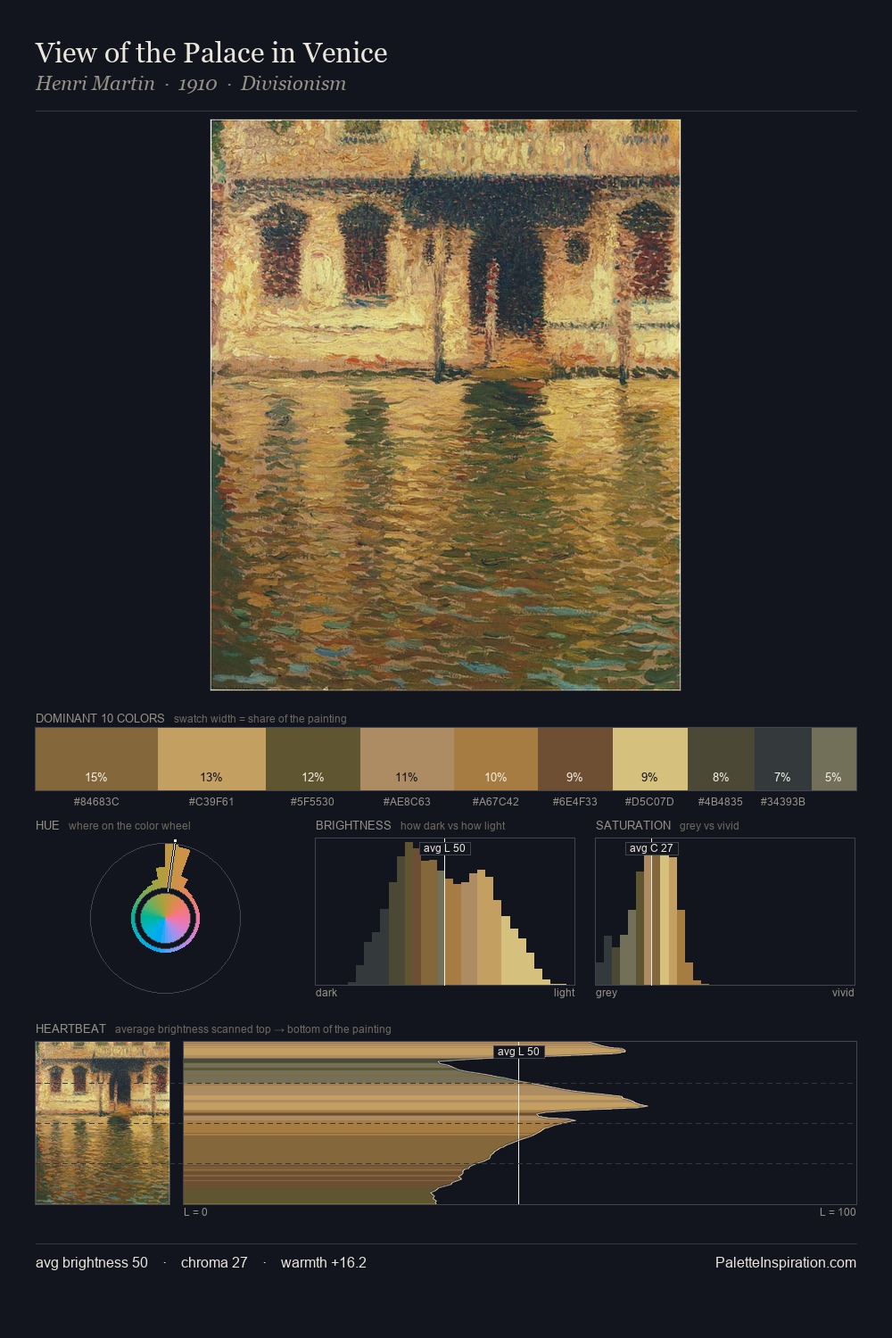Image resolution: width=892 pixels, height=1338 pixels.
Task: Click 'how dark vs how light' caption
Action: point(453,826)
